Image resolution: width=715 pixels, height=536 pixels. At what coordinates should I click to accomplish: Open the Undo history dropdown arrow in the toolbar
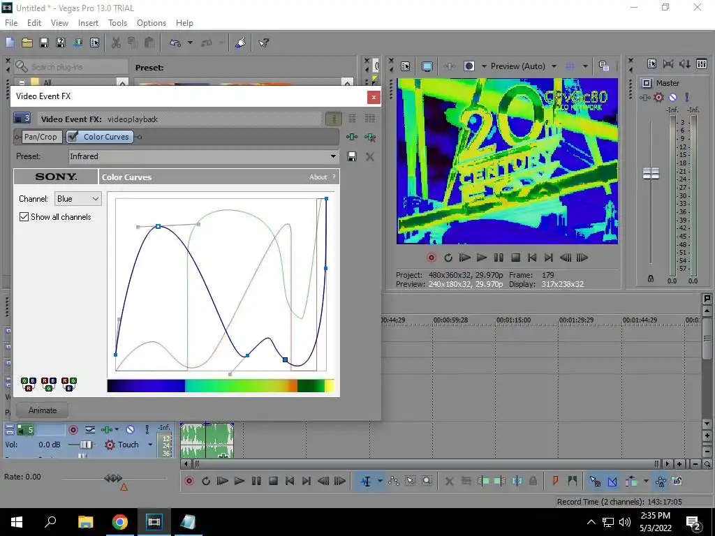pos(190,43)
